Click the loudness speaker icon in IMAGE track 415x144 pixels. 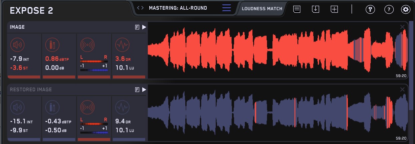[x=18, y=44]
